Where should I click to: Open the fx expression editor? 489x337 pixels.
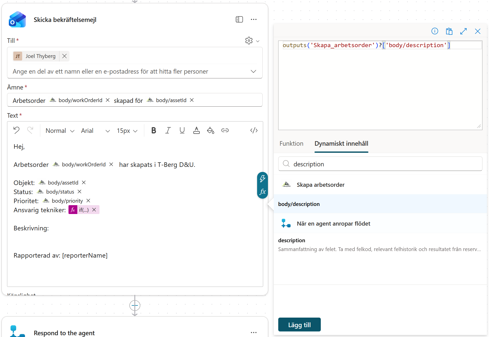[263, 192]
